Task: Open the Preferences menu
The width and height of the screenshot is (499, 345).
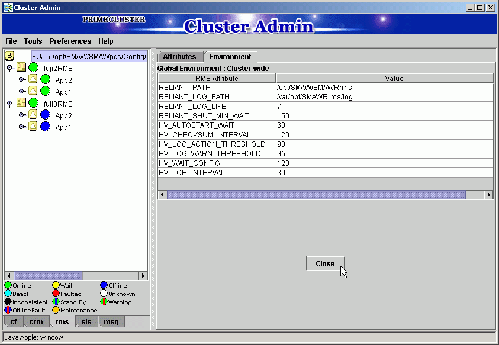Action: tap(70, 41)
